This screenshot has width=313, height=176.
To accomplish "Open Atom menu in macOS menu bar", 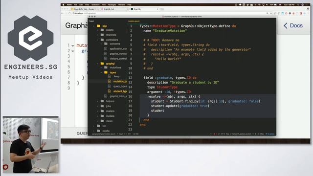I will (x=69, y=4).
